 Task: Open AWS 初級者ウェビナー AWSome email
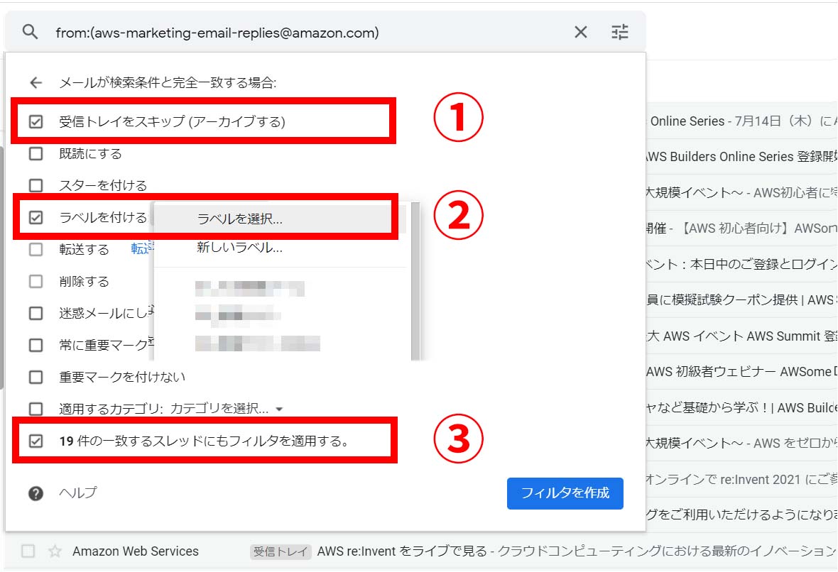coord(742,372)
